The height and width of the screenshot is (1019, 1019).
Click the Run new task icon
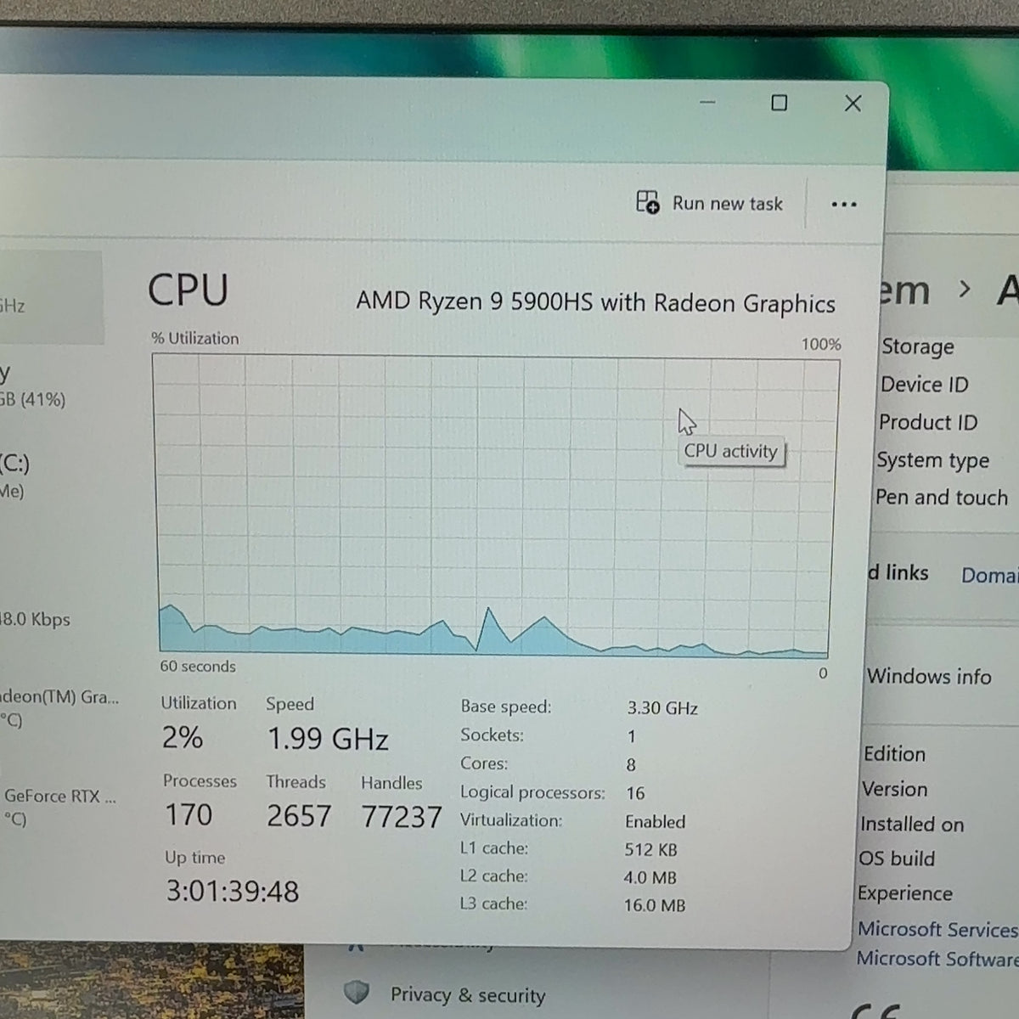(x=647, y=202)
